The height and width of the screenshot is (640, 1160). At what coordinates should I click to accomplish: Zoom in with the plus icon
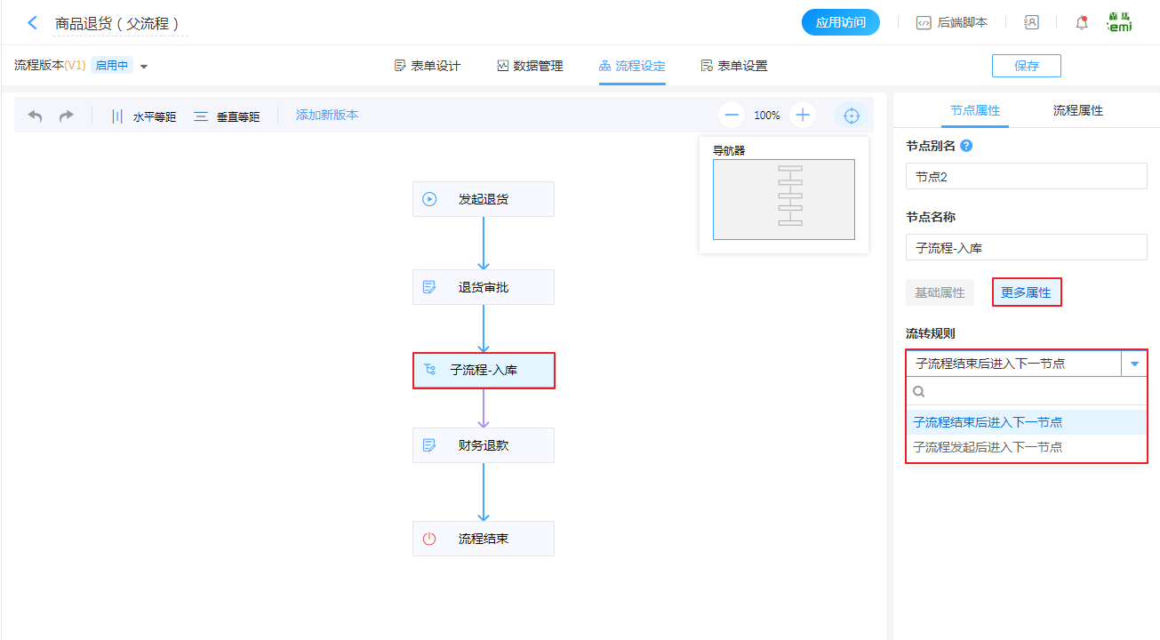pos(803,115)
